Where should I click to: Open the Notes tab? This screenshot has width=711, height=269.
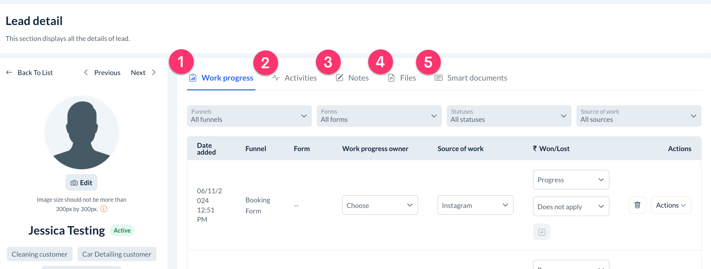coord(353,78)
